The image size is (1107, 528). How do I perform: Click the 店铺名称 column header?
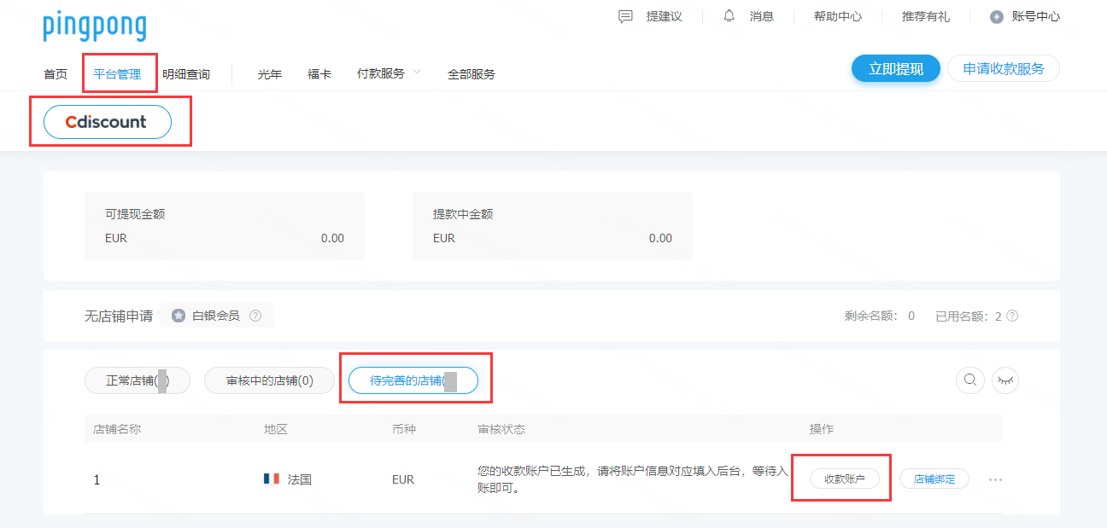point(117,429)
